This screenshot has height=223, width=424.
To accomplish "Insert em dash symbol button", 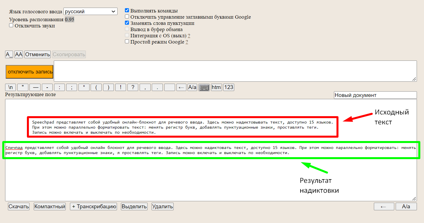I will (x=35, y=87).
